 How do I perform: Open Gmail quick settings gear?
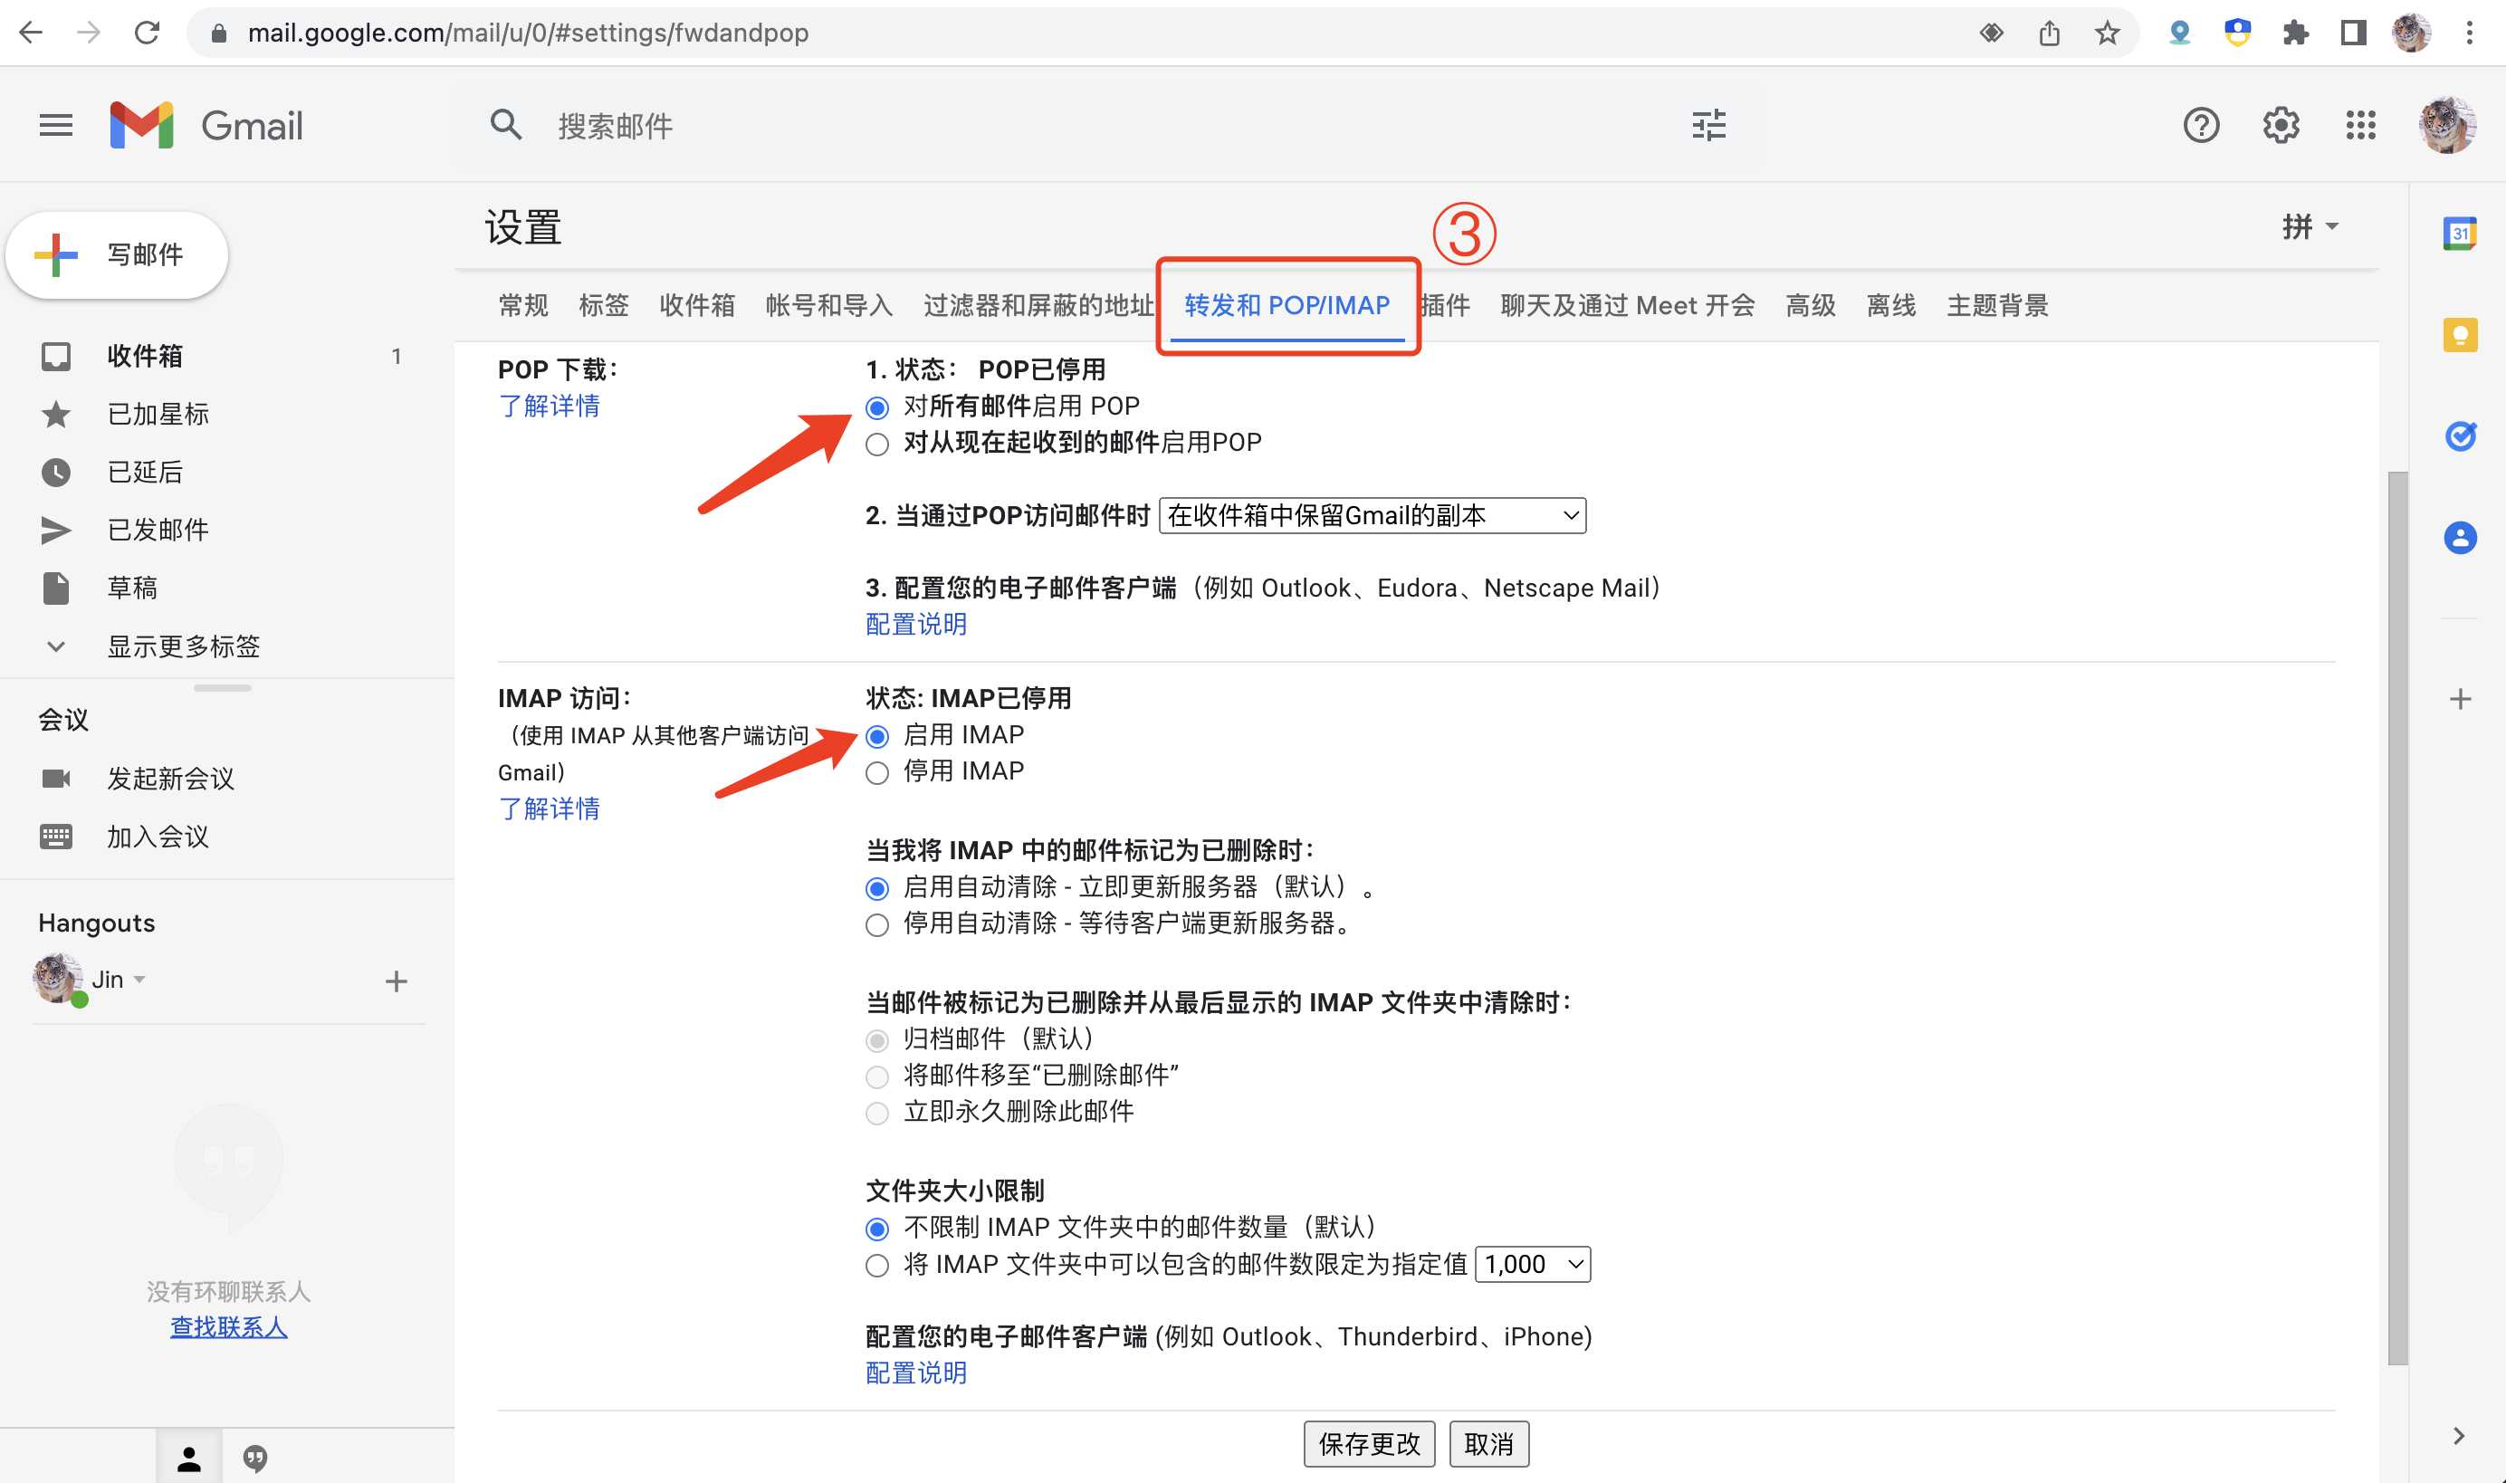click(x=2281, y=124)
